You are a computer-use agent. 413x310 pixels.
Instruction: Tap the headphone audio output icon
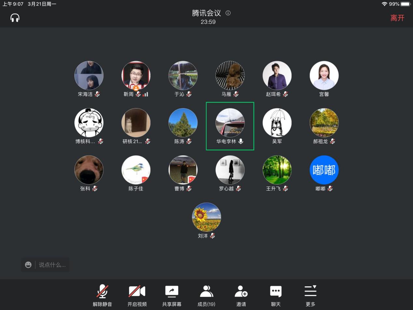(14, 18)
